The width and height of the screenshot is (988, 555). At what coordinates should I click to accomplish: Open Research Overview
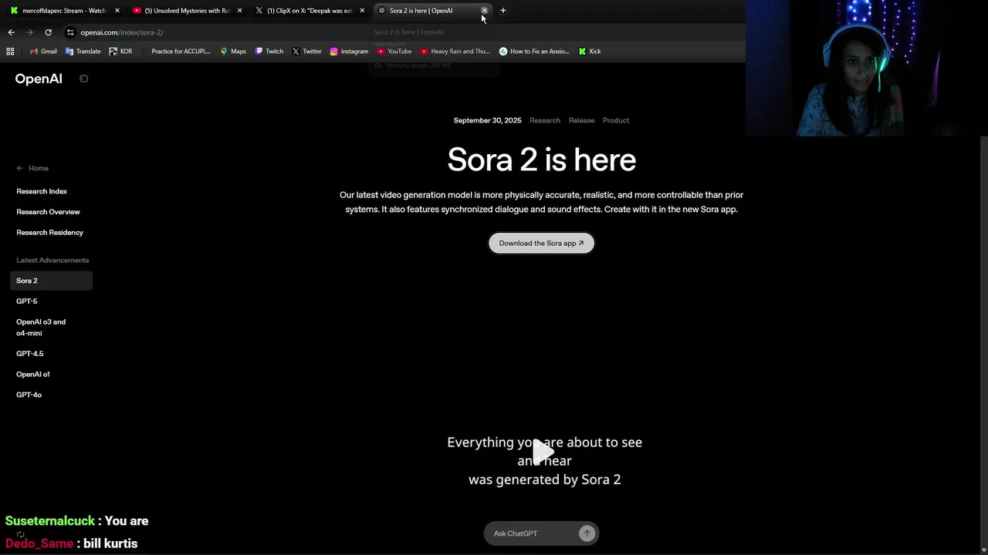tap(48, 212)
